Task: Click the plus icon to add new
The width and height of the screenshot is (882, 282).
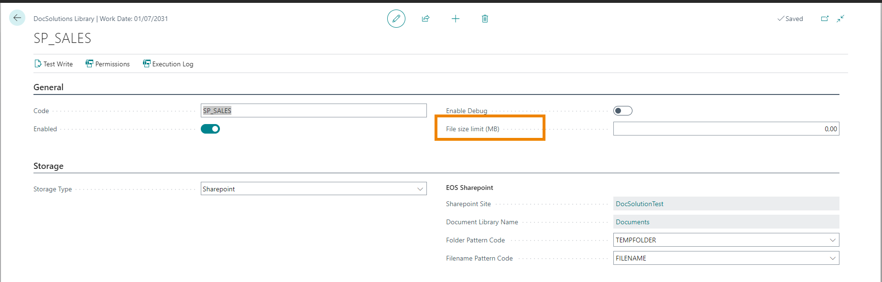Action: click(x=455, y=19)
